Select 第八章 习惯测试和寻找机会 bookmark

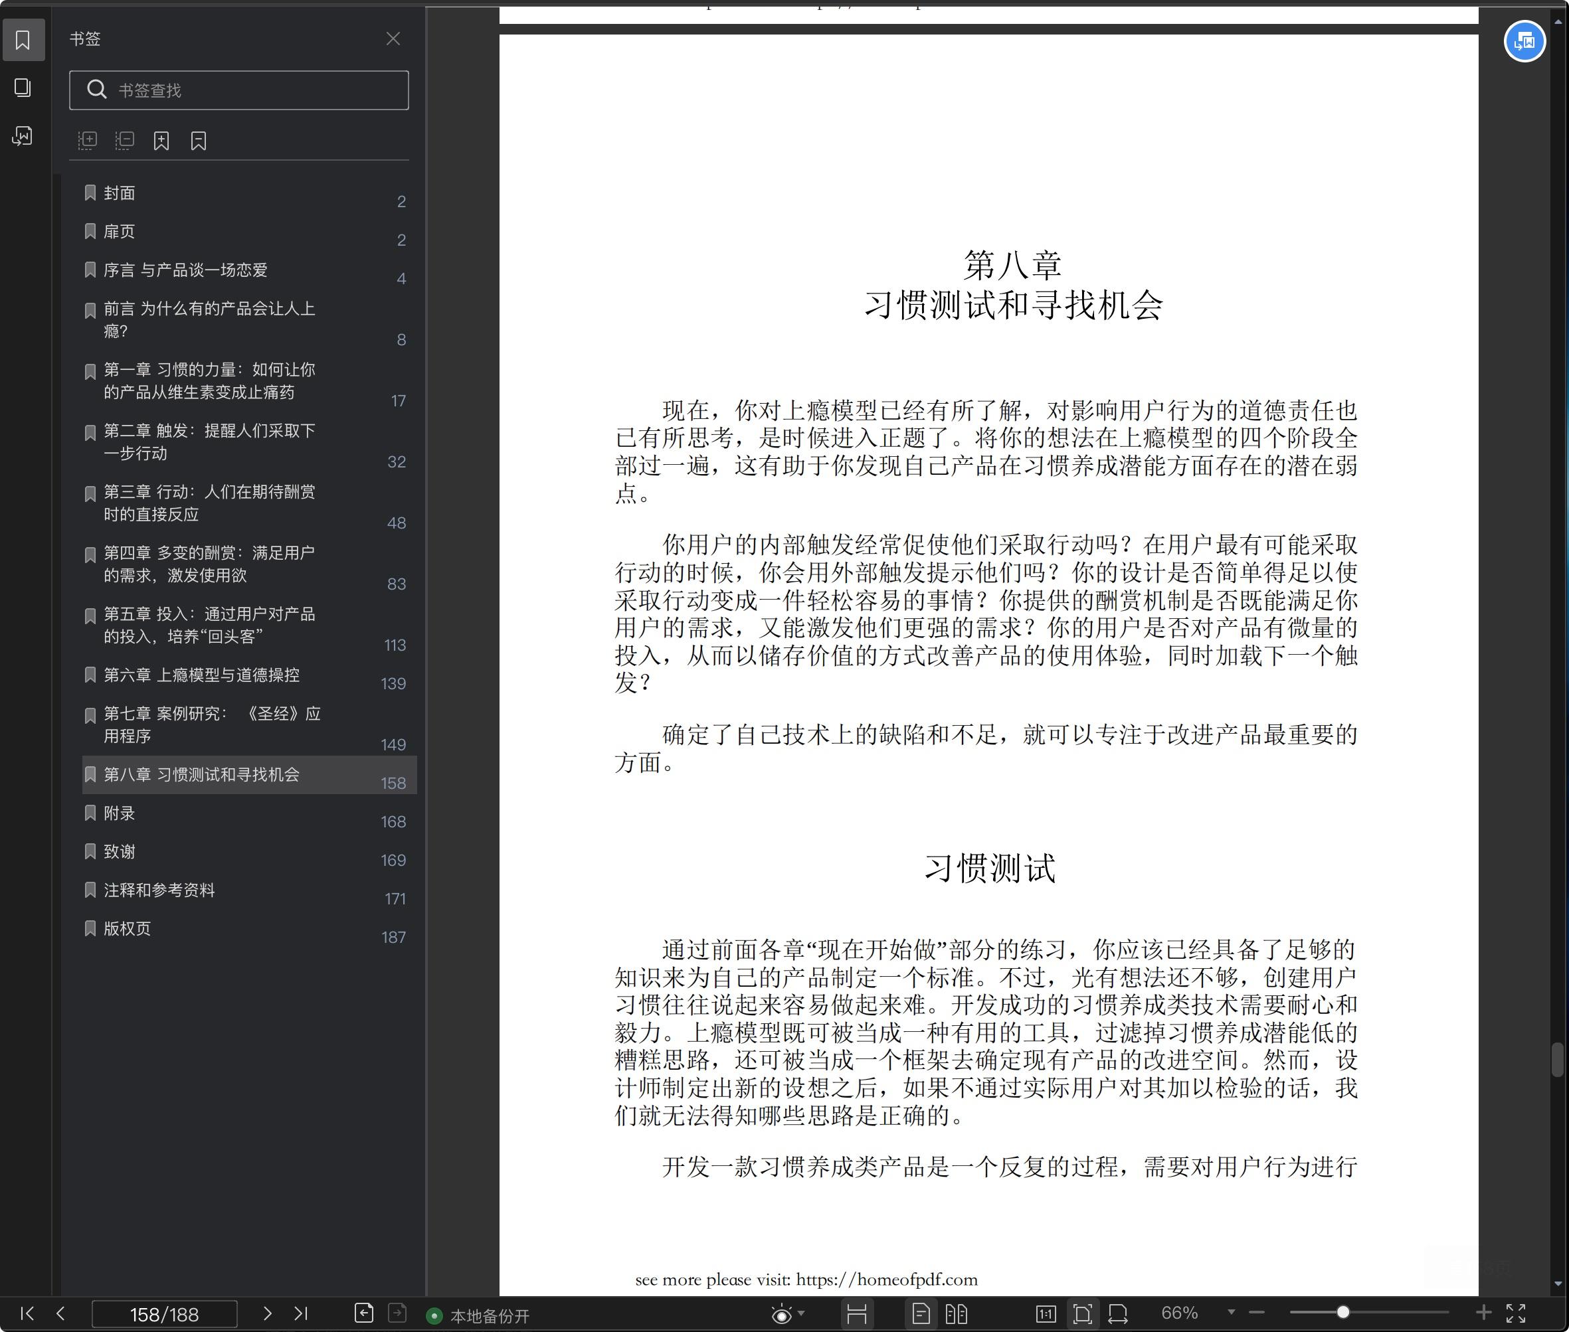249,775
